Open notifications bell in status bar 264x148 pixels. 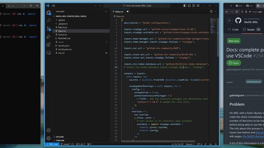(216, 144)
